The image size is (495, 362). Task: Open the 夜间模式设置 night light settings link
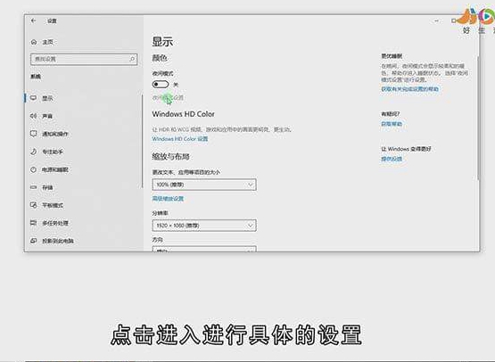[168, 97]
